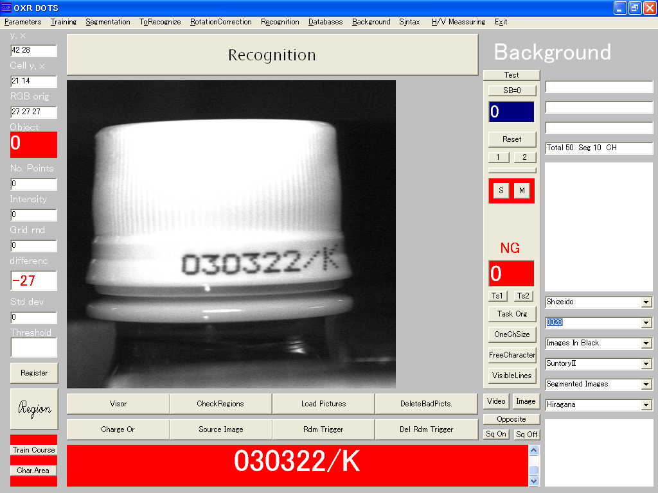Click the Threshold input field
Image resolution: width=658 pixels, height=493 pixels.
coord(33,347)
